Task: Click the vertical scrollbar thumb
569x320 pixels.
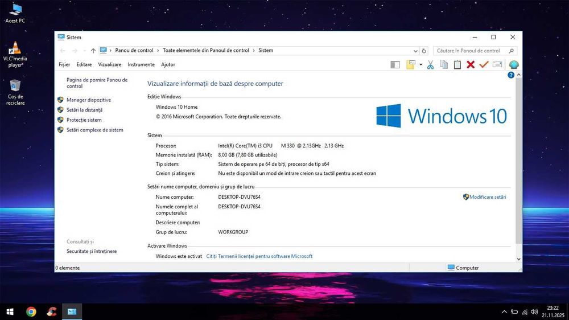Action: [x=518, y=161]
